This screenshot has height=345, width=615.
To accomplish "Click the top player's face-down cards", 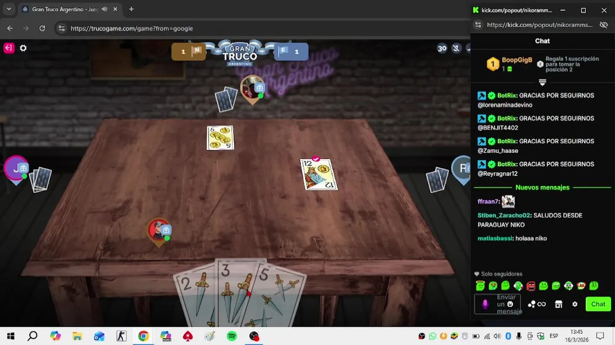I will [226, 100].
